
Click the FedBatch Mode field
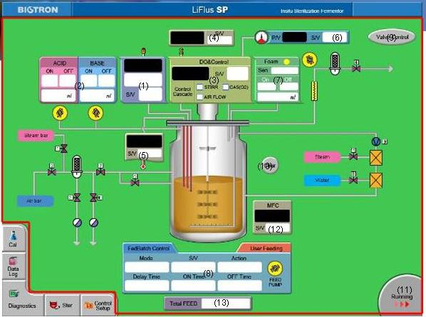coord(147,267)
